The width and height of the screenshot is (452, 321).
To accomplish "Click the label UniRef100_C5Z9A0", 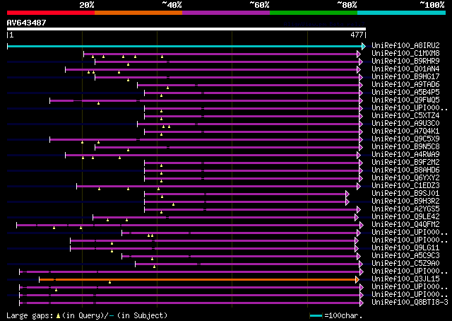I will (x=405, y=264).
